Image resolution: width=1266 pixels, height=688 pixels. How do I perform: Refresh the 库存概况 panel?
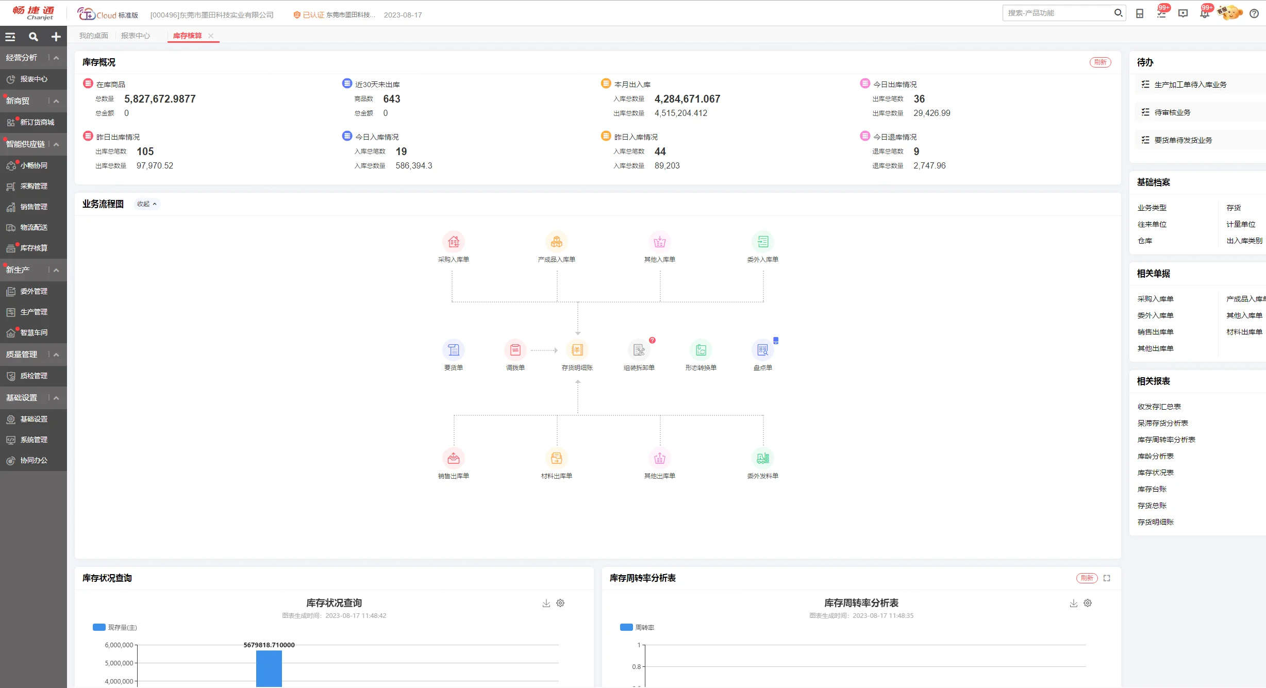[x=1100, y=62]
